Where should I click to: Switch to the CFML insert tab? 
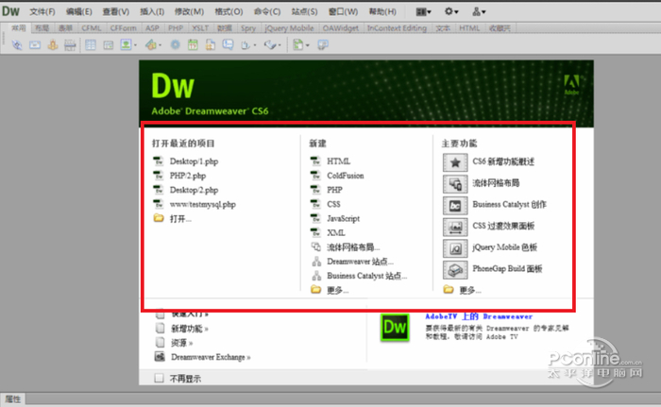(92, 28)
